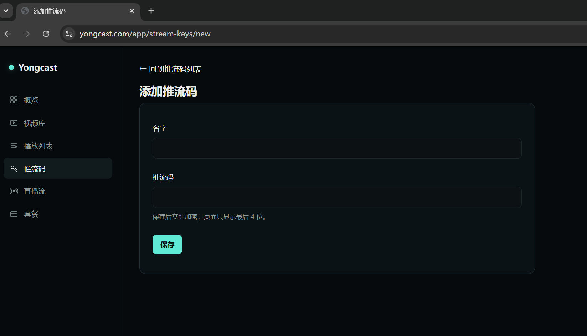Click the 推流码 key icon in sidebar
Screen dimensions: 587x336
pos(14,168)
